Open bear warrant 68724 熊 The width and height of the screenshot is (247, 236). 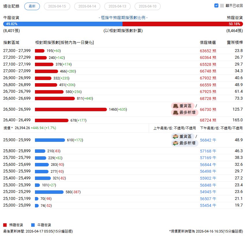(208, 120)
